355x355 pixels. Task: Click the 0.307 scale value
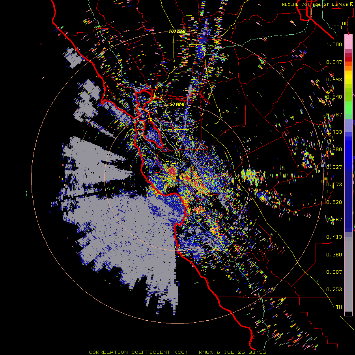click(x=334, y=272)
